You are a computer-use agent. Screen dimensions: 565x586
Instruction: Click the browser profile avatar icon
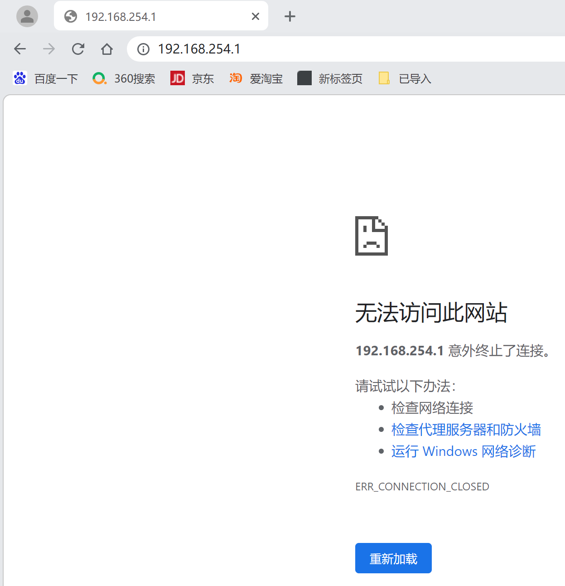pos(27,16)
